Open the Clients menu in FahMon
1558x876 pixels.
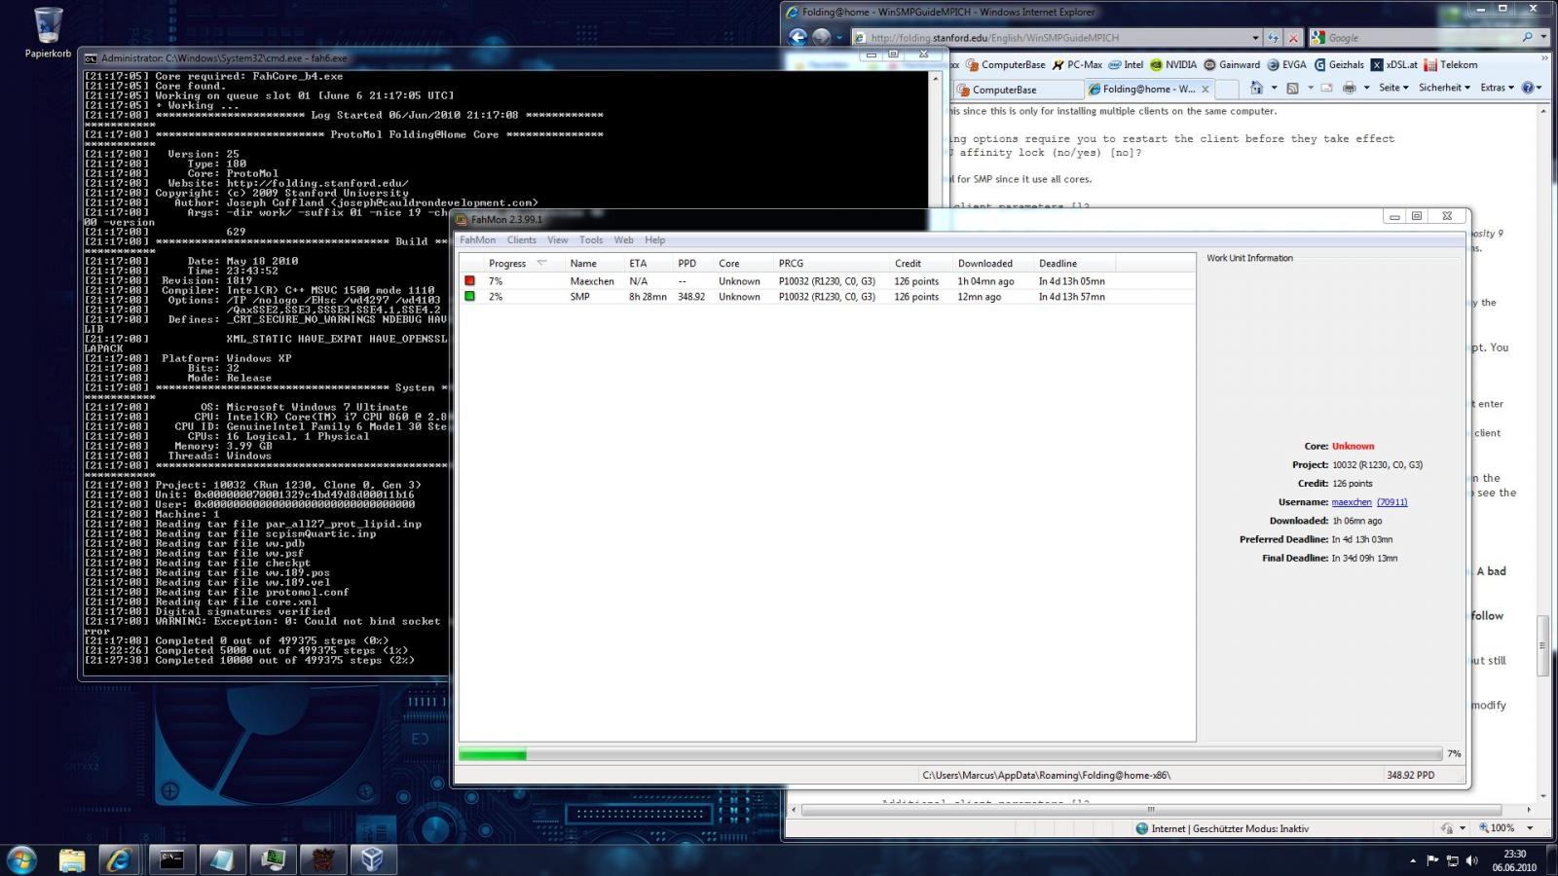[x=521, y=239]
